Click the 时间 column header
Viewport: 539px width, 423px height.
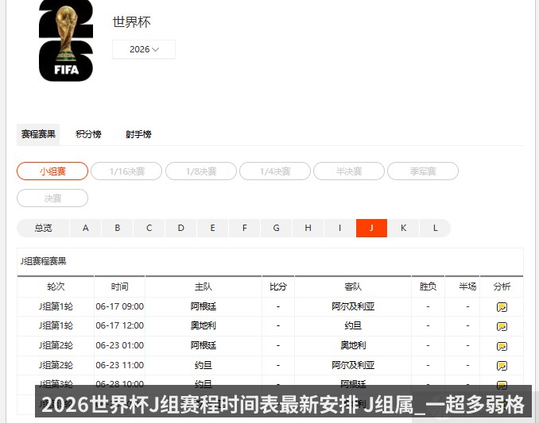[x=119, y=286]
